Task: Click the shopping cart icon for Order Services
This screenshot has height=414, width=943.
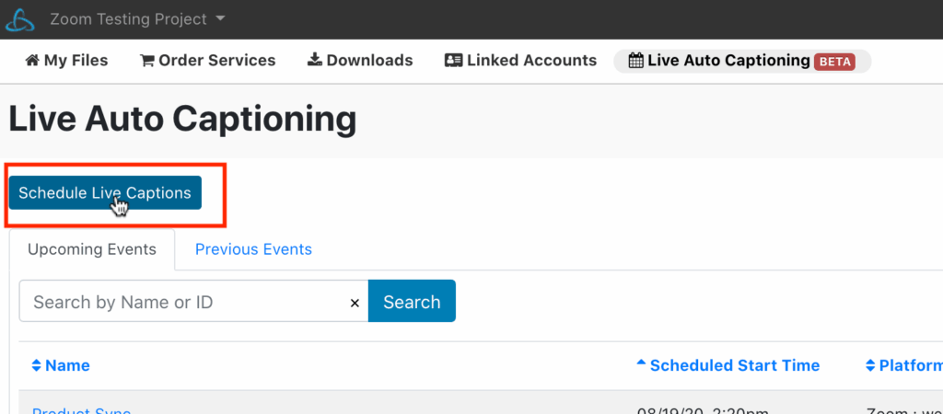Action: (x=146, y=61)
